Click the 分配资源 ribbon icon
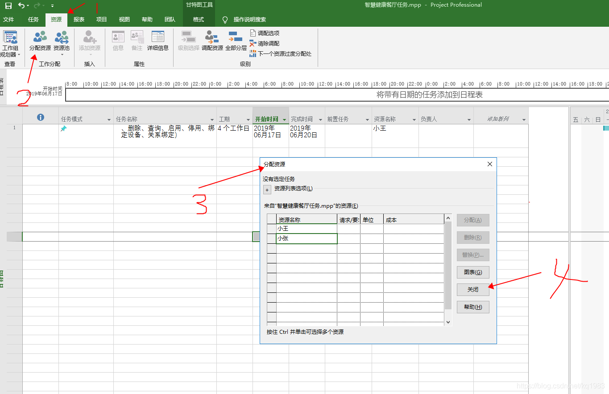The height and width of the screenshot is (394, 609). tap(40, 41)
